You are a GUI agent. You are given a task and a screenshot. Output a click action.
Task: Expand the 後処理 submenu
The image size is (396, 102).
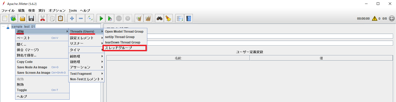(x=86, y=62)
